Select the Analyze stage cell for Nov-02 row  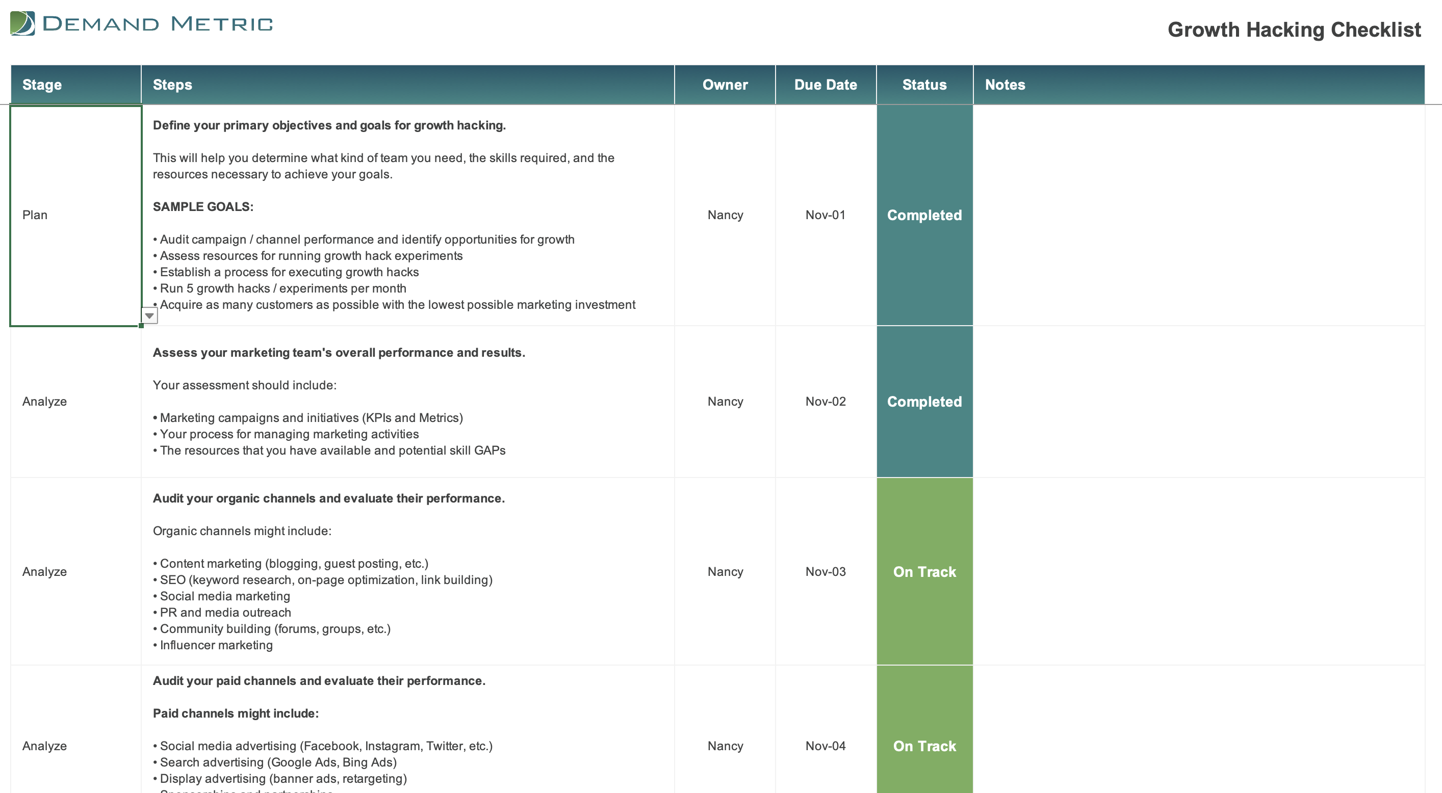pyautogui.click(x=75, y=402)
